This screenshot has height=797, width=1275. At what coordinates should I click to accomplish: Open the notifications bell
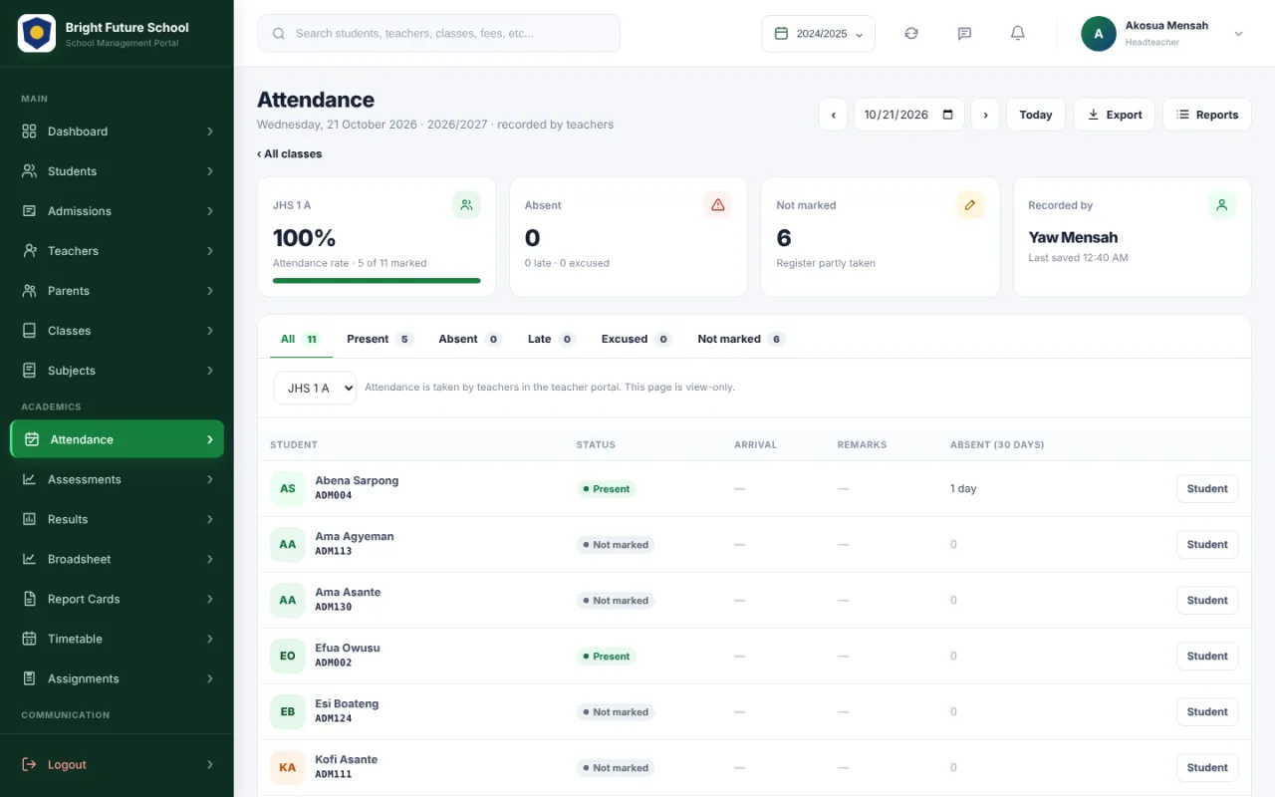click(x=1018, y=34)
